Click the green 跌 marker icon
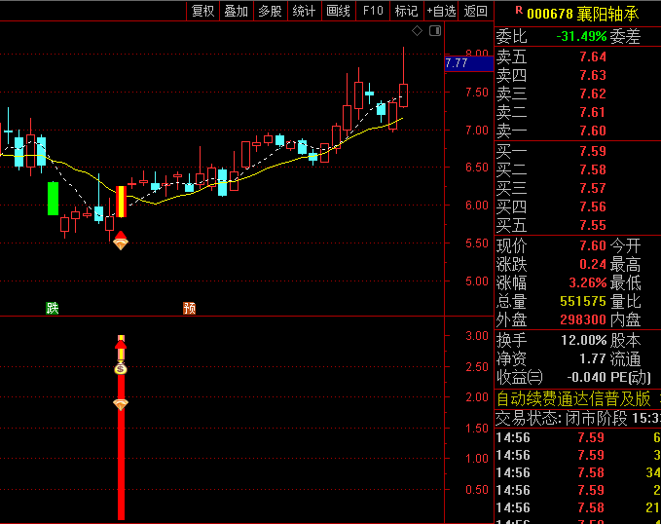Screen dimensions: 661x524 pos(53,308)
